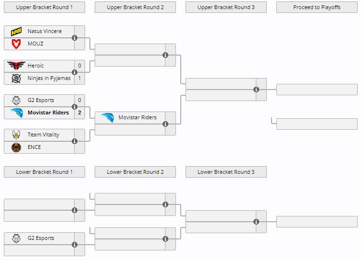Click the Heroic team logo
The image size is (361, 260).
click(x=16, y=66)
